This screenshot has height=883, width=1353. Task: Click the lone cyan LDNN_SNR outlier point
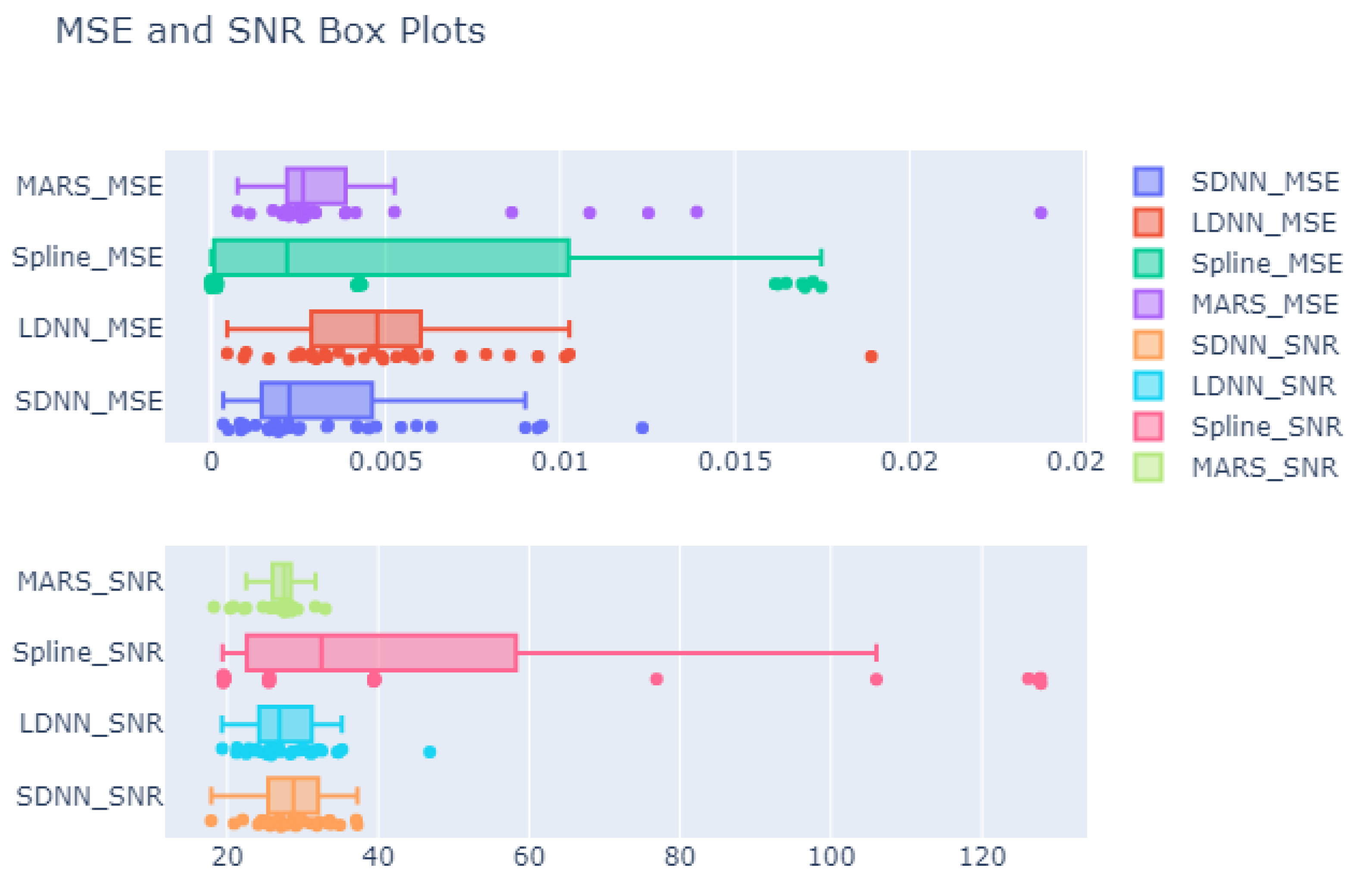[430, 752]
